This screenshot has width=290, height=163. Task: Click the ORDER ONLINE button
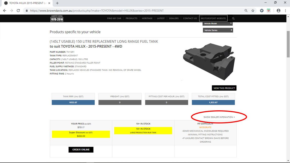click(81, 150)
